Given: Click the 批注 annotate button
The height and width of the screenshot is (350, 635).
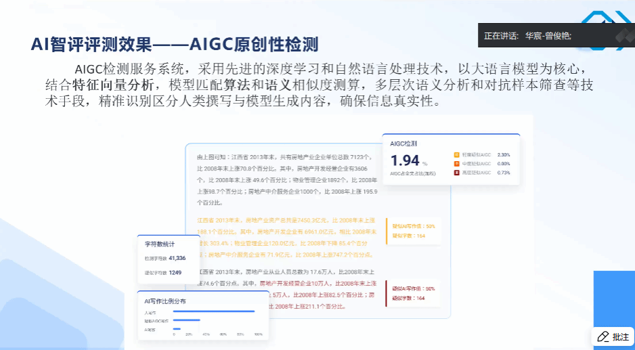Looking at the screenshot, I should point(613,336).
